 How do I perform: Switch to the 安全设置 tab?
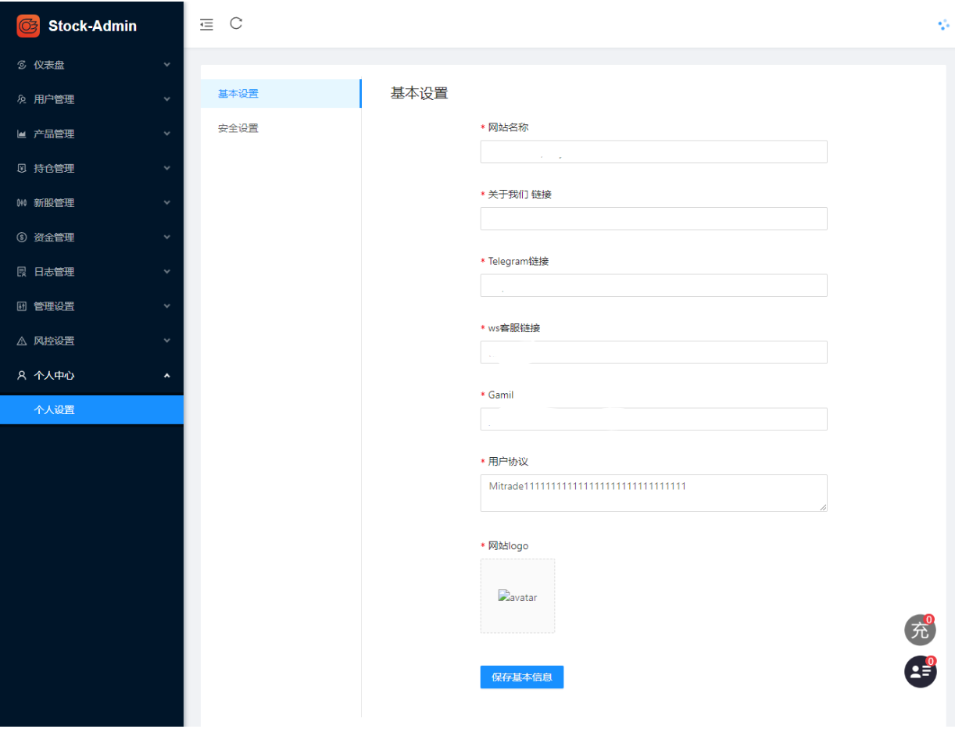tap(238, 128)
